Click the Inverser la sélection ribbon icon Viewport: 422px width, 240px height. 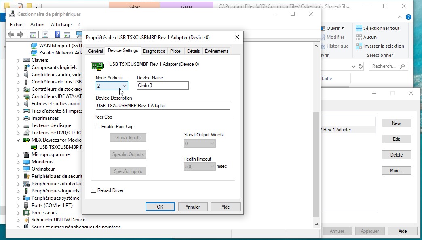pos(359,46)
